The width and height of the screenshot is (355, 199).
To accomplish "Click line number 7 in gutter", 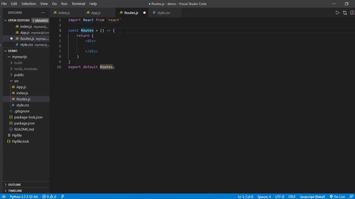I will coord(60,51).
